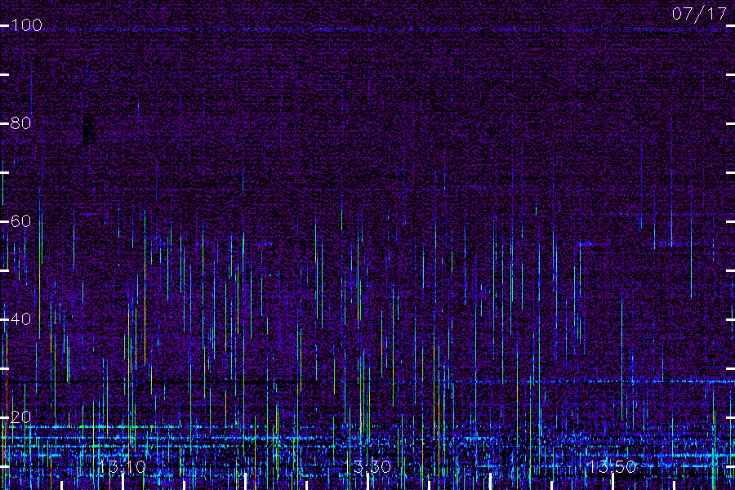Click the 40 frequency axis label
735x490 pixels.
point(20,318)
